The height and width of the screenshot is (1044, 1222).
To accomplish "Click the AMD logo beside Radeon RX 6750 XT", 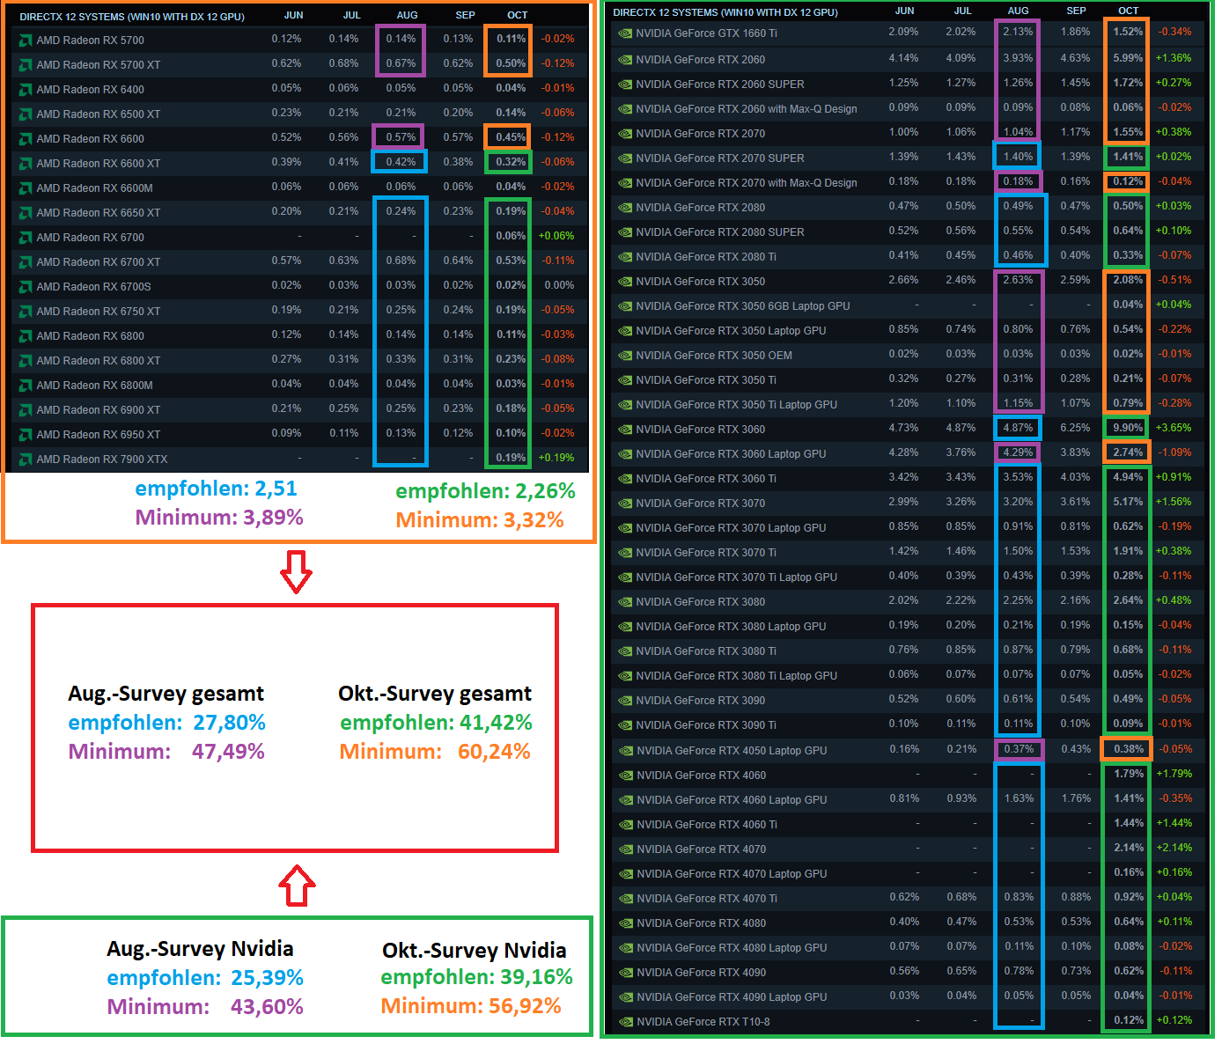I will pos(26,312).
